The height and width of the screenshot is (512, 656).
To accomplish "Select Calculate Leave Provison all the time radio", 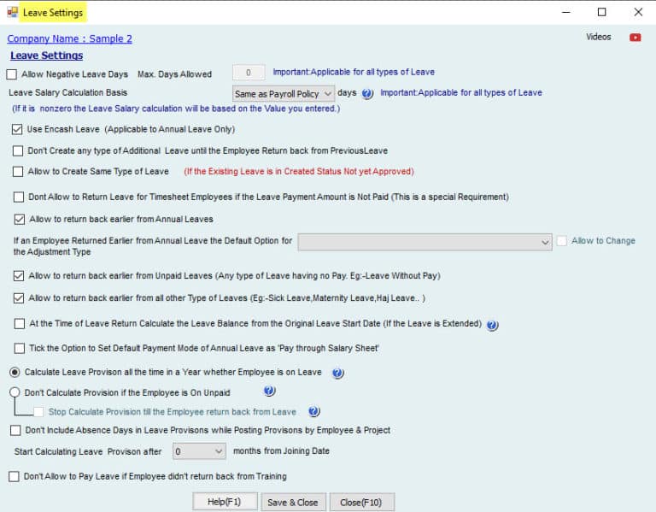I will tap(15, 372).
